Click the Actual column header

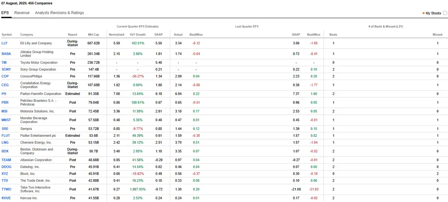pyautogui.click(x=178, y=35)
